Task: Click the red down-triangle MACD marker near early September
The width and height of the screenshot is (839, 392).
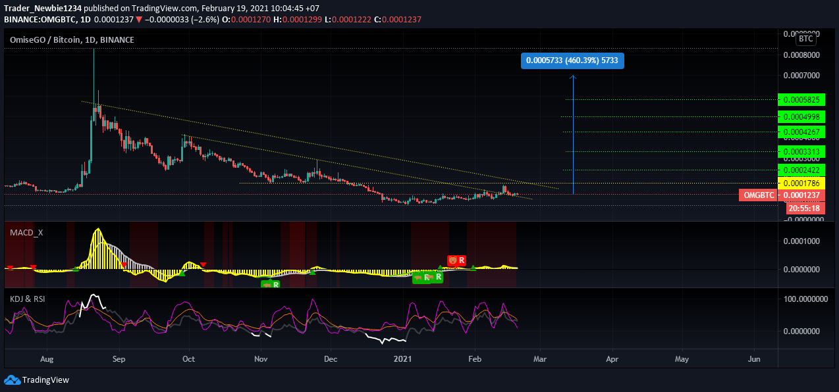Action: [124, 265]
